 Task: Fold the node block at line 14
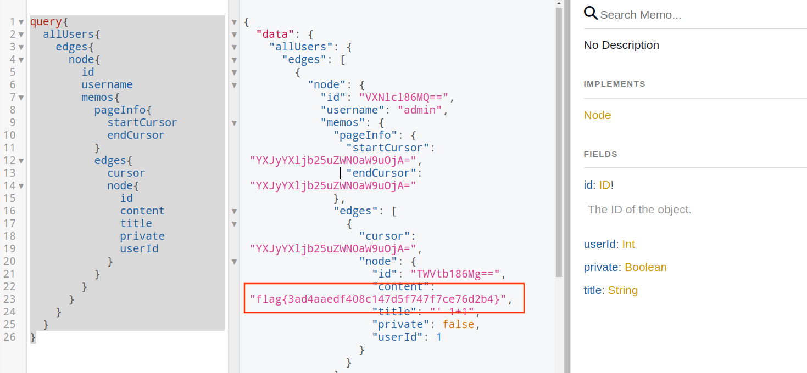[x=21, y=187]
